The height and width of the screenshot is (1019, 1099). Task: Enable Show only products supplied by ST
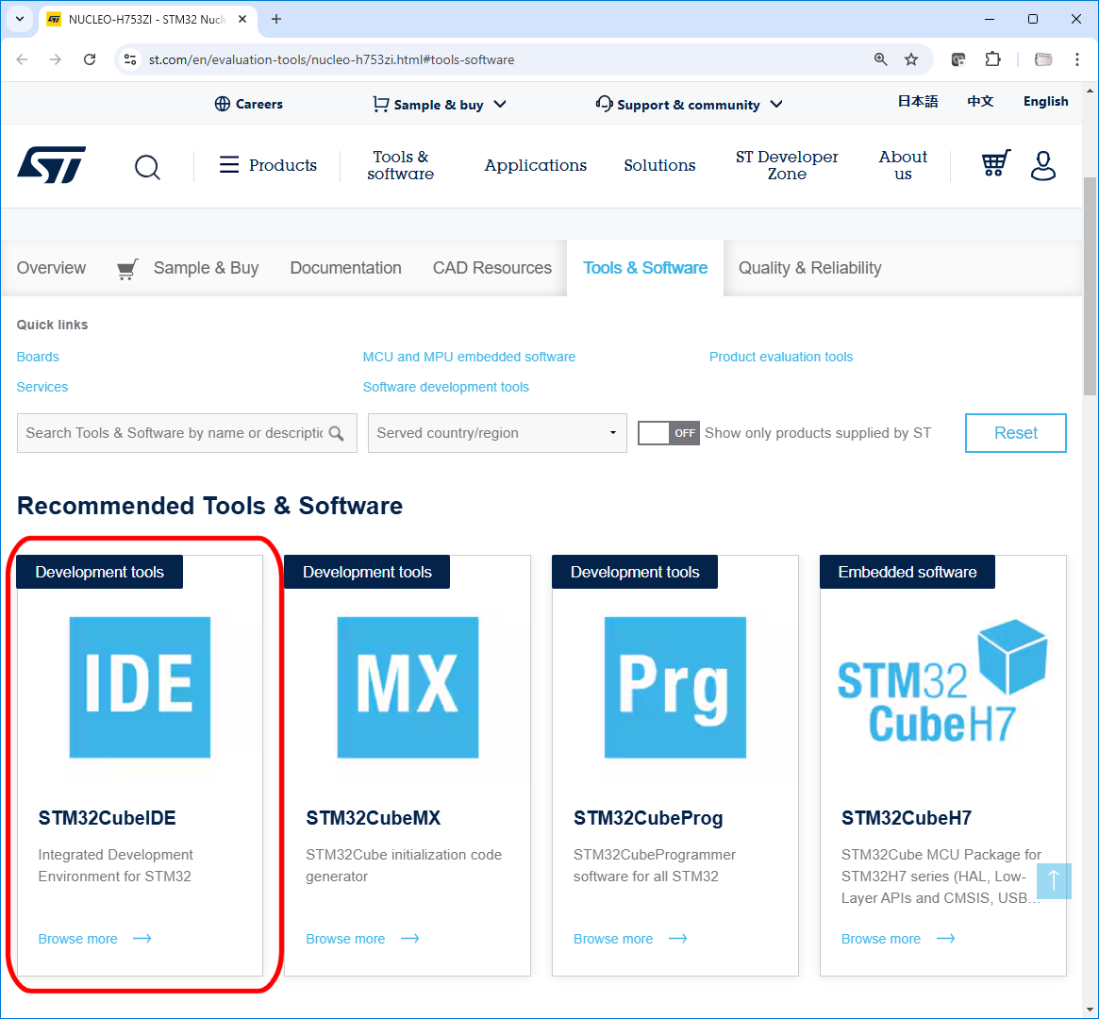pos(668,432)
